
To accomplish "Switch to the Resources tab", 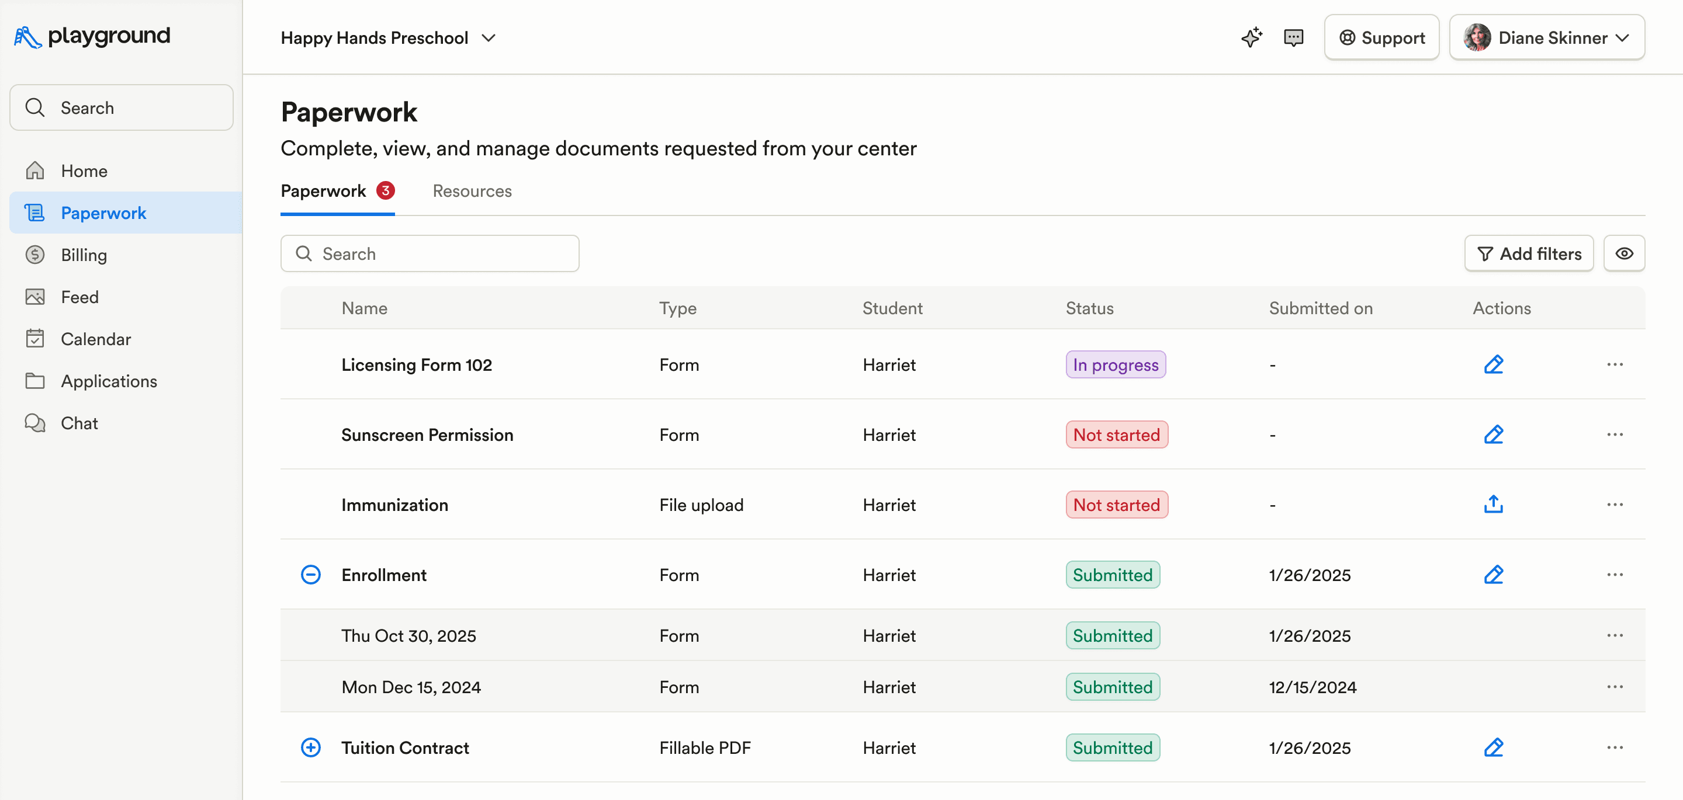I will pos(472,191).
